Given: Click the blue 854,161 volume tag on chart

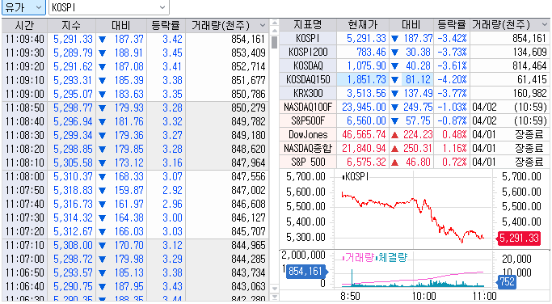Looking at the screenshot, I should point(306,271).
